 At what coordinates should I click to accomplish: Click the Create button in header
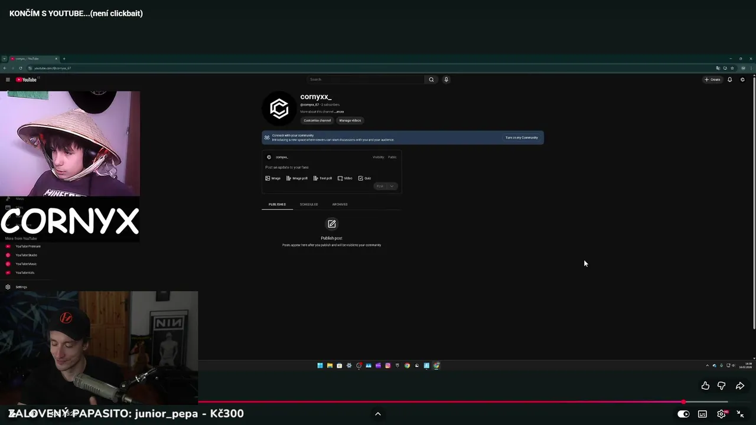click(712, 80)
